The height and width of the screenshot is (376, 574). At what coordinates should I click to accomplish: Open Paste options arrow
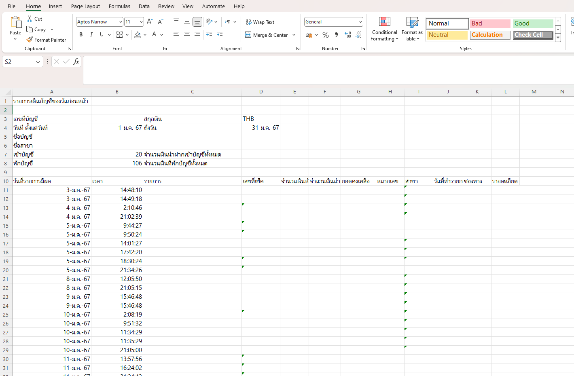click(x=15, y=39)
